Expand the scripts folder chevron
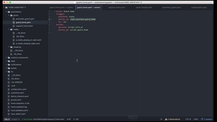Screen dimensions: 217x122 tap(6, 68)
